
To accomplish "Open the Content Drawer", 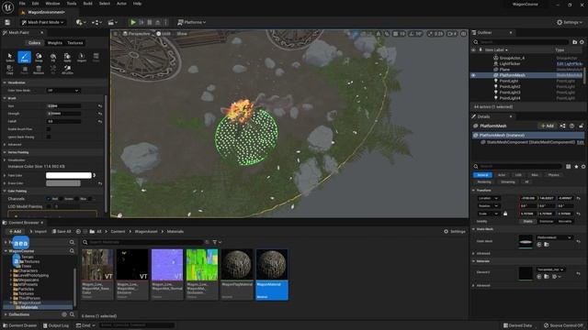I will point(19,325).
